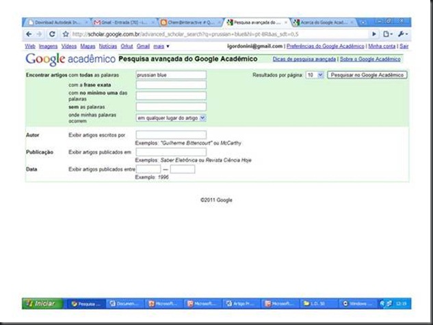Click the 'sem as palavras' input field
Screen dimensions: 433x325
point(171,107)
